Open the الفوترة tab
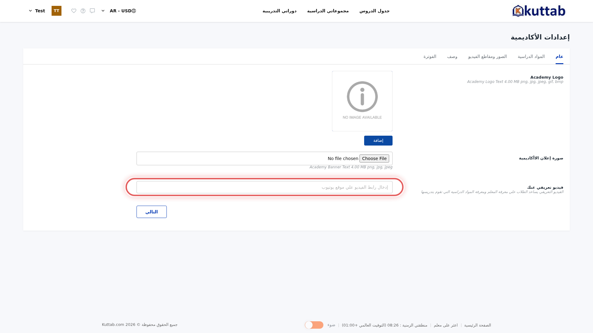This screenshot has width=593, height=333. 430,56
